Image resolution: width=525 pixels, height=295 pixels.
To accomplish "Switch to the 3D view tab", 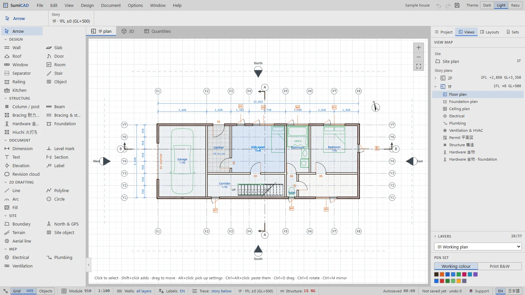I will 128,31.
